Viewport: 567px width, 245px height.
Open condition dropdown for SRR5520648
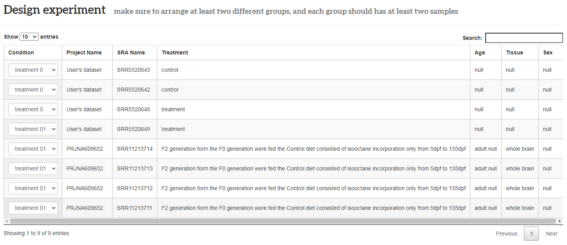tap(33, 109)
